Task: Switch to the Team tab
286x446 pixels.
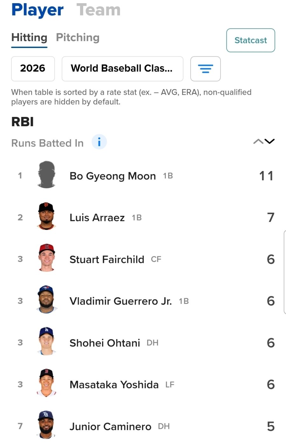Action: (x=99, y=10)
